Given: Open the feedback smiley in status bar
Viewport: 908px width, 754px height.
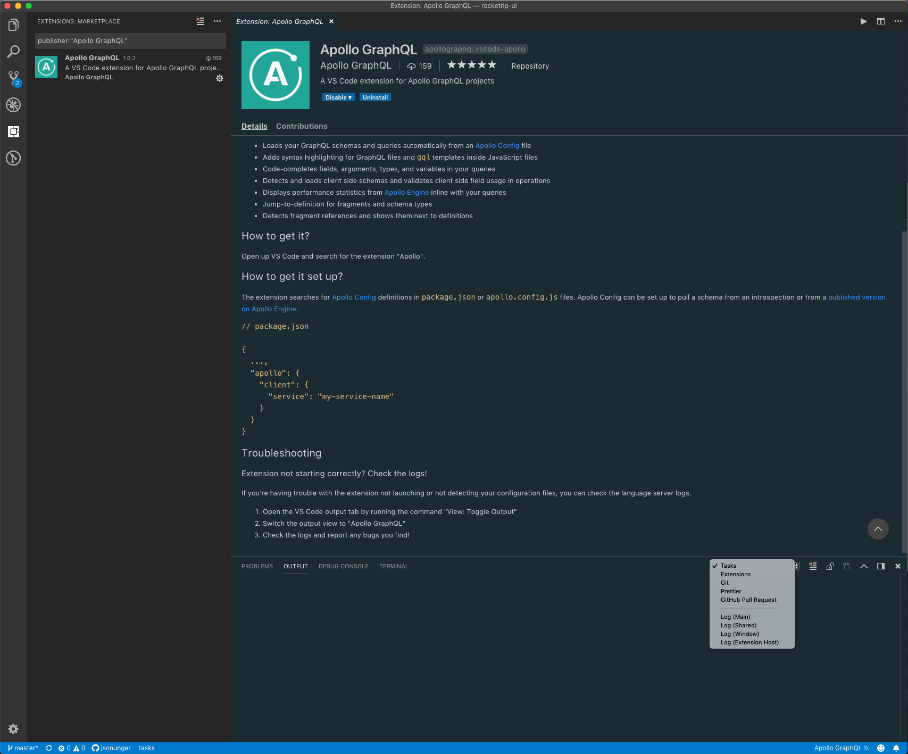Looking at the screenshot, I should pyautogui.click(x=881, y=748).
